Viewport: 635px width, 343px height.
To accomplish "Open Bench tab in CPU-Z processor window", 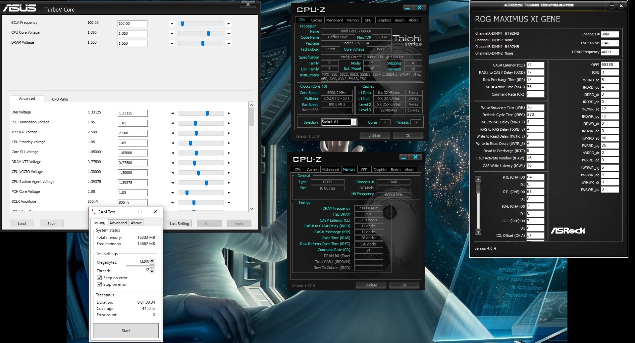I will point(399,20).
